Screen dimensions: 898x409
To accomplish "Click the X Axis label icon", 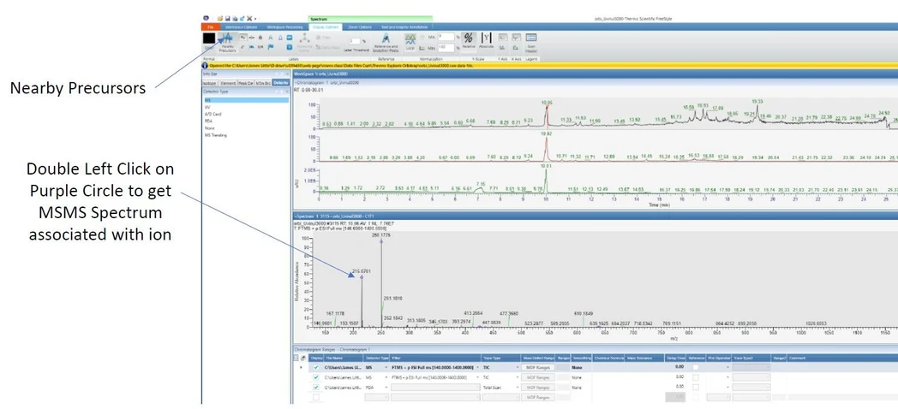I will click(516, 37).
